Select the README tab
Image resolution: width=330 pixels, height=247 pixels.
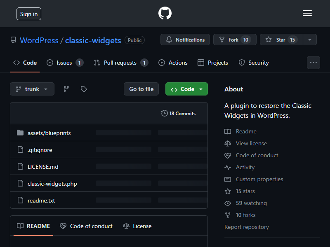[33, 226]
